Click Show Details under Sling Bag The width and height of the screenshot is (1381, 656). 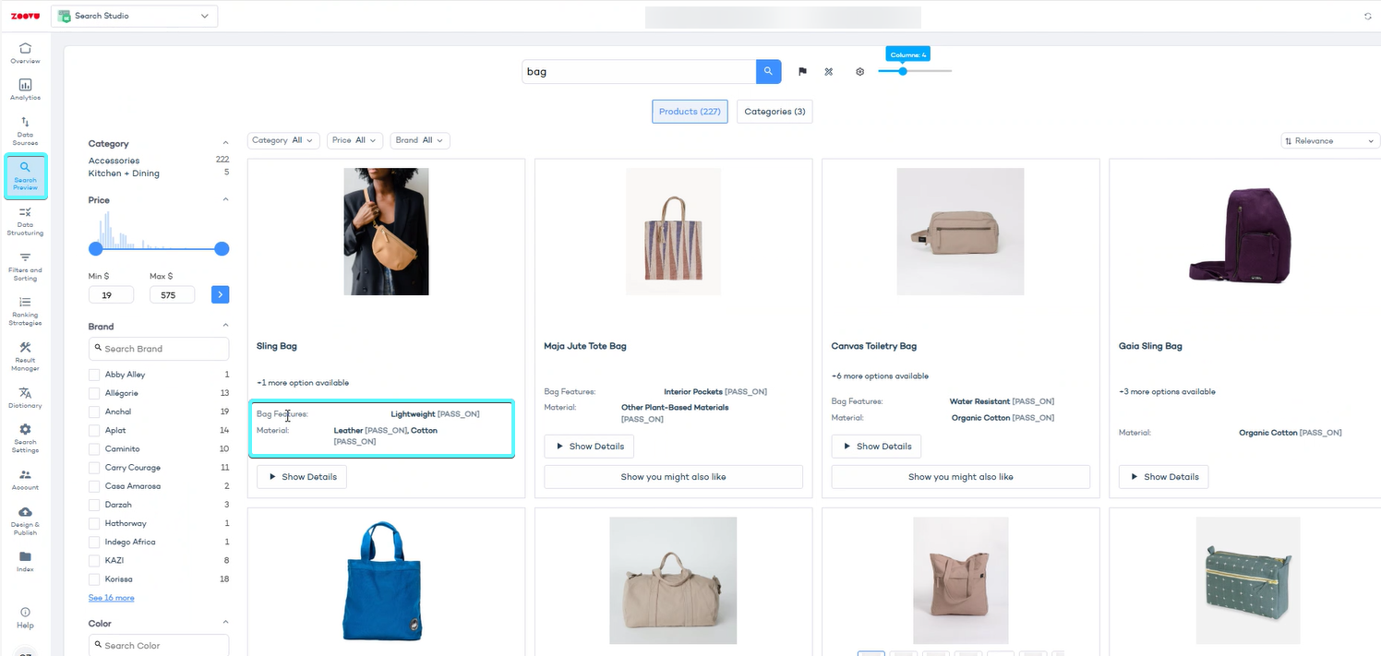click(301, 477)
